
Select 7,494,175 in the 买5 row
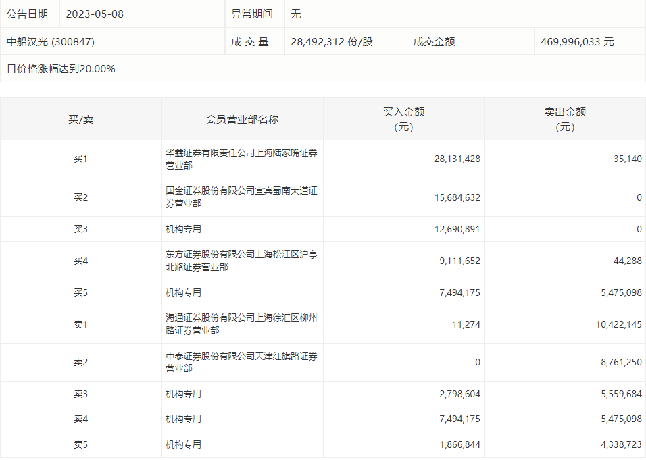point(459,292)
